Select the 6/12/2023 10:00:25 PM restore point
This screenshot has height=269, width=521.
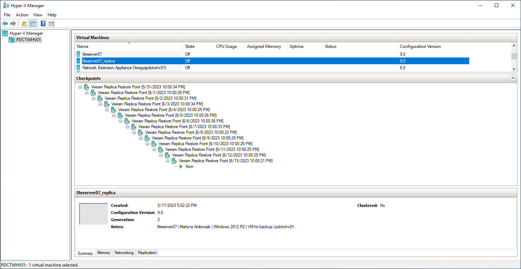click(x=219, y=155)
